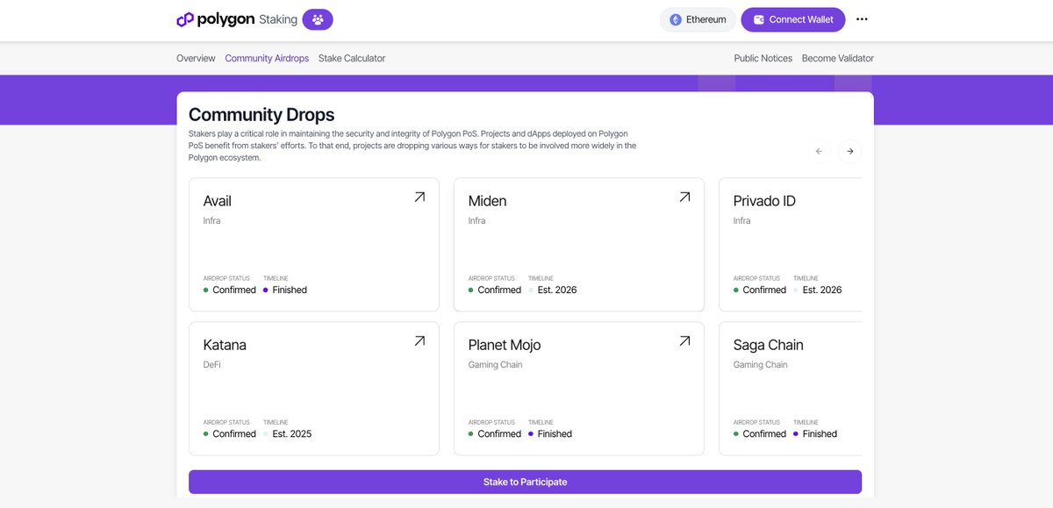1053x508 pixels.
Task: Click Est. 2026 timeline on Privado ID card
Action: pyautogui.click(x=818, y=290)
